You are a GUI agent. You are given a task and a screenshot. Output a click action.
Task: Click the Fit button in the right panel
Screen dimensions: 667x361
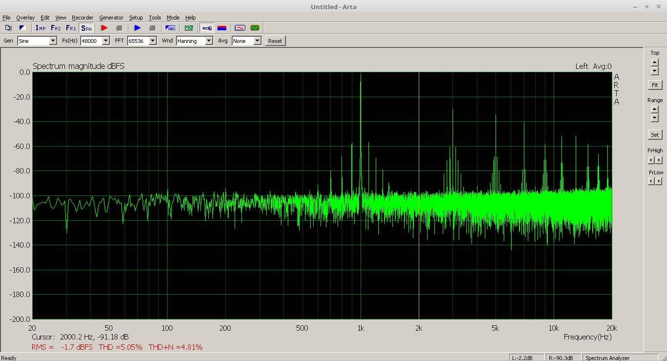coord(655,85)
